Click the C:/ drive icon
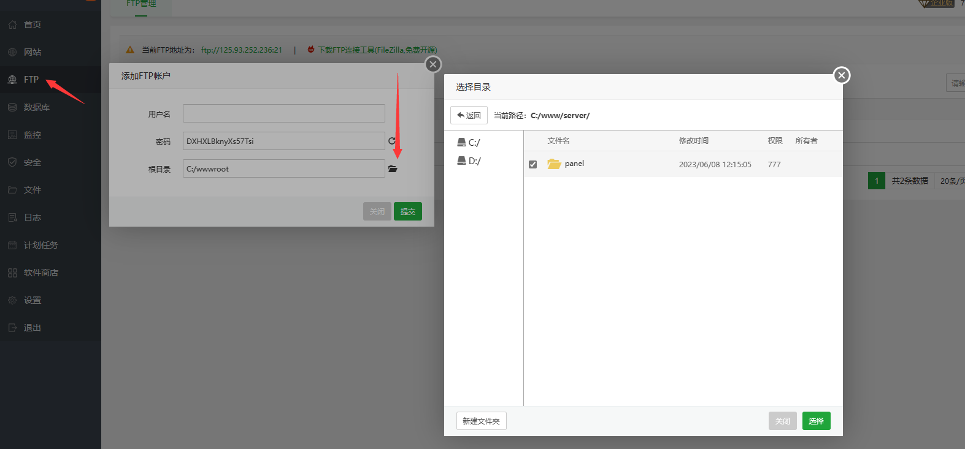The height and width of the screenshot is (449, 965). click(x=461, y=142)
